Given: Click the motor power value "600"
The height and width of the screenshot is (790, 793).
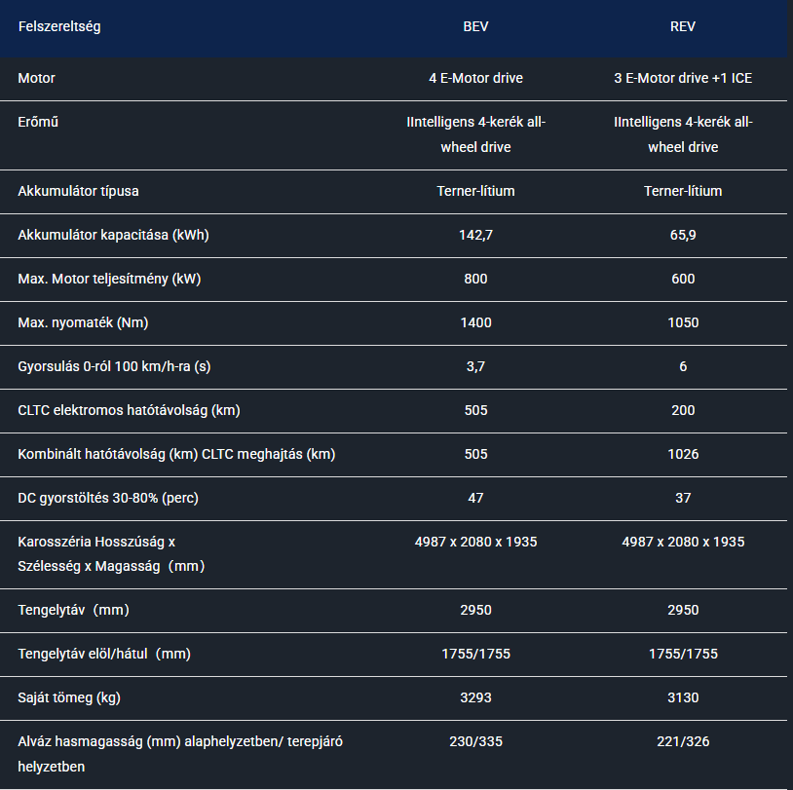Looking at the screenshot, I should [x=683, y=280].
